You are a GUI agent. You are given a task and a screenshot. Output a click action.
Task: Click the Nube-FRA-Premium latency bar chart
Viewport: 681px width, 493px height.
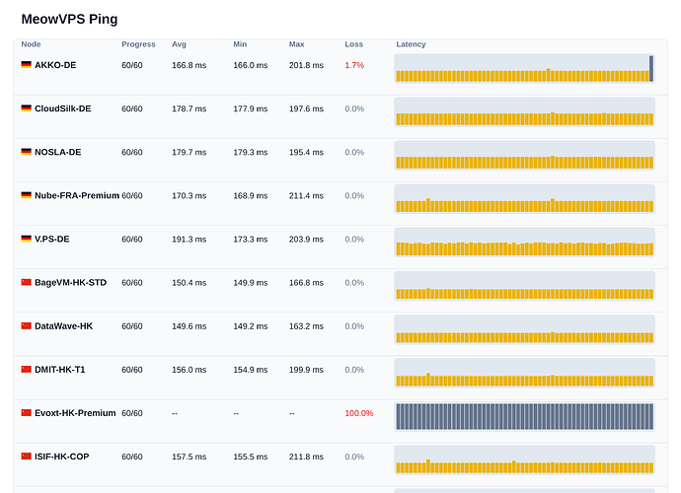click(524, 199)
